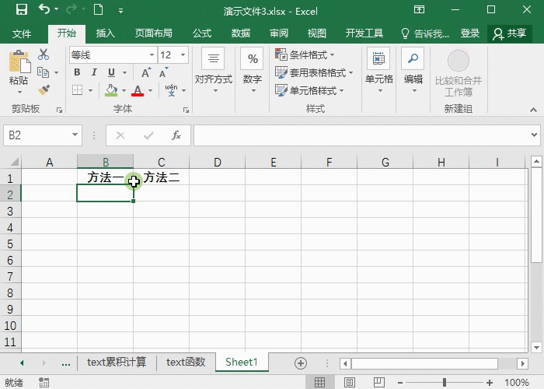
Task: Toggle Italic formatting
Action: coord(94,72)
